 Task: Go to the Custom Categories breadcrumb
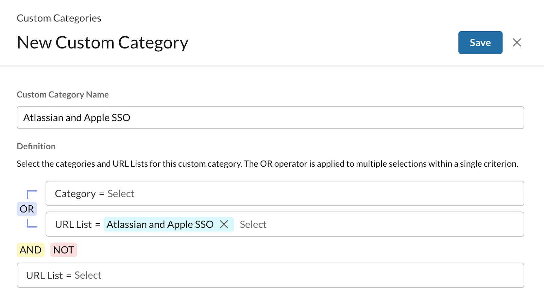[x=59, y=18]
